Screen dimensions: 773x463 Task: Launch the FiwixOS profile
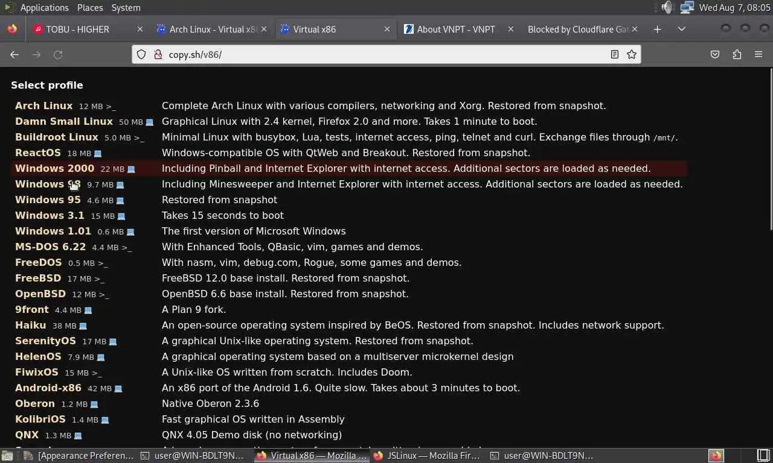tap(37, 372)
